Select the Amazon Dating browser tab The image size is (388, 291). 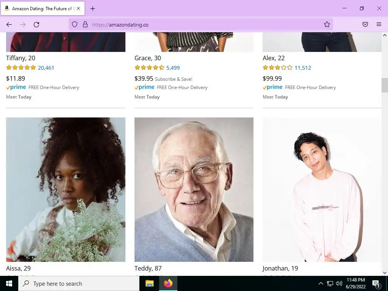[42, 8]
